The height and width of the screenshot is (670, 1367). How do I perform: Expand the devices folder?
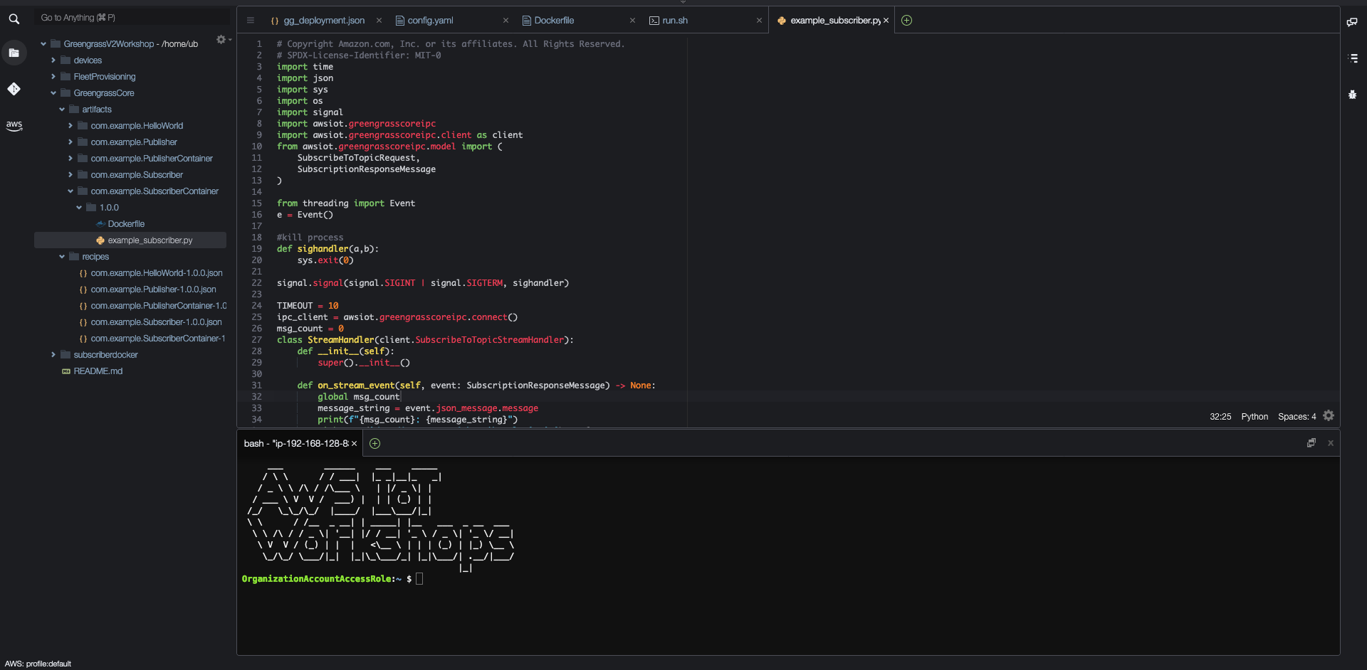[x=53, y=60]
